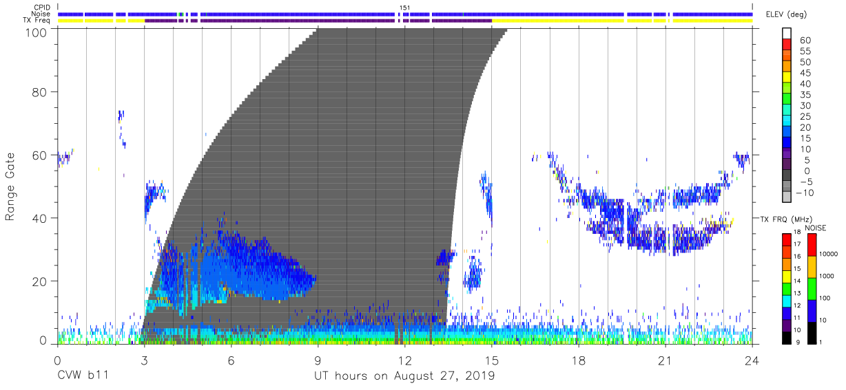Pick the white top segment of ELEV colorbar
Screen dimensions: 846x390
tap(787, 34)
